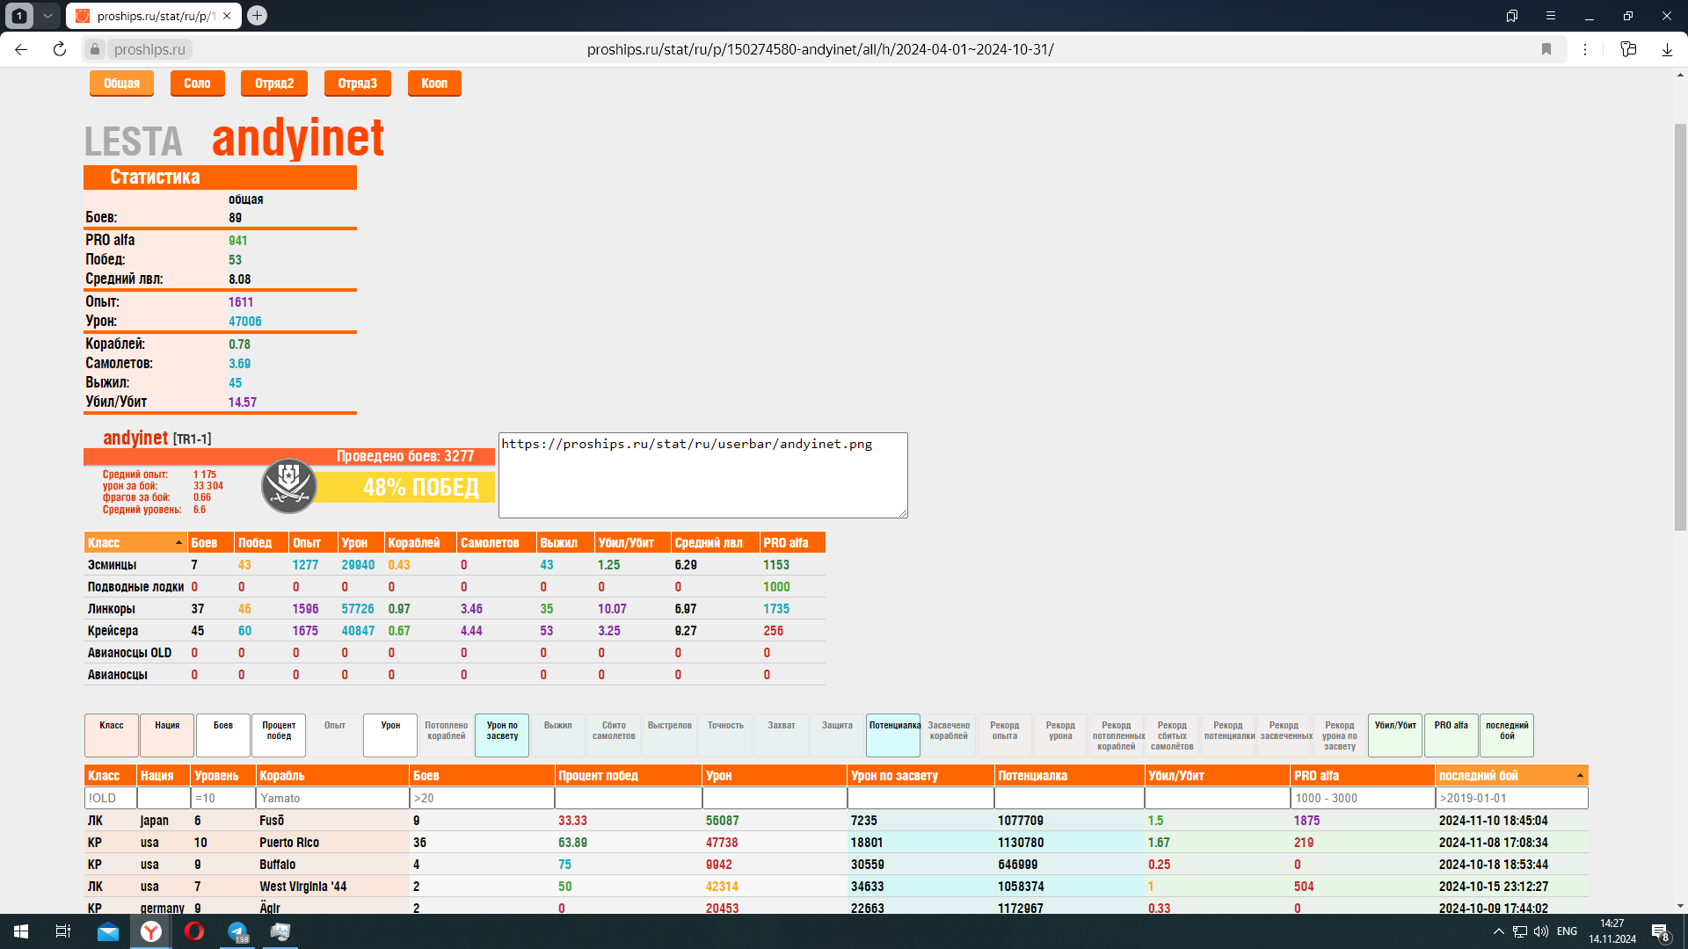Sort ships by Потенциалка header
This screenshot has width=1688, height=949.
(1069, 776)
